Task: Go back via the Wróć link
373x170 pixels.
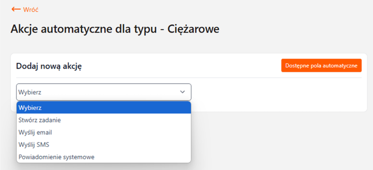Action: [x=31, y=10]
